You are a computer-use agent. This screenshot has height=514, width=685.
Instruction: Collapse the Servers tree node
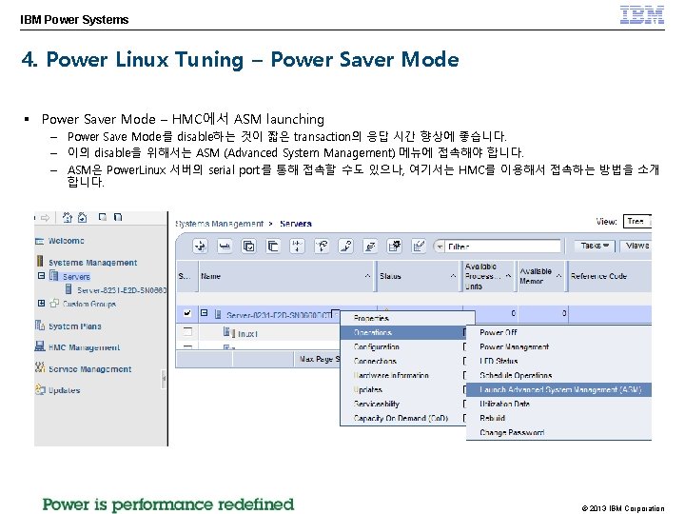click(41, 276)
